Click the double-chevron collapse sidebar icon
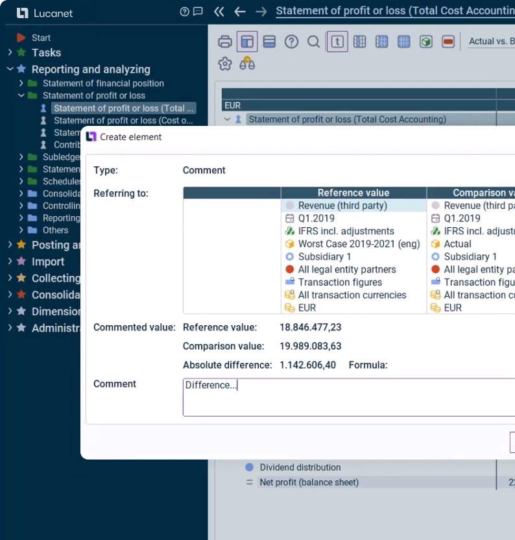 [219, 12]
